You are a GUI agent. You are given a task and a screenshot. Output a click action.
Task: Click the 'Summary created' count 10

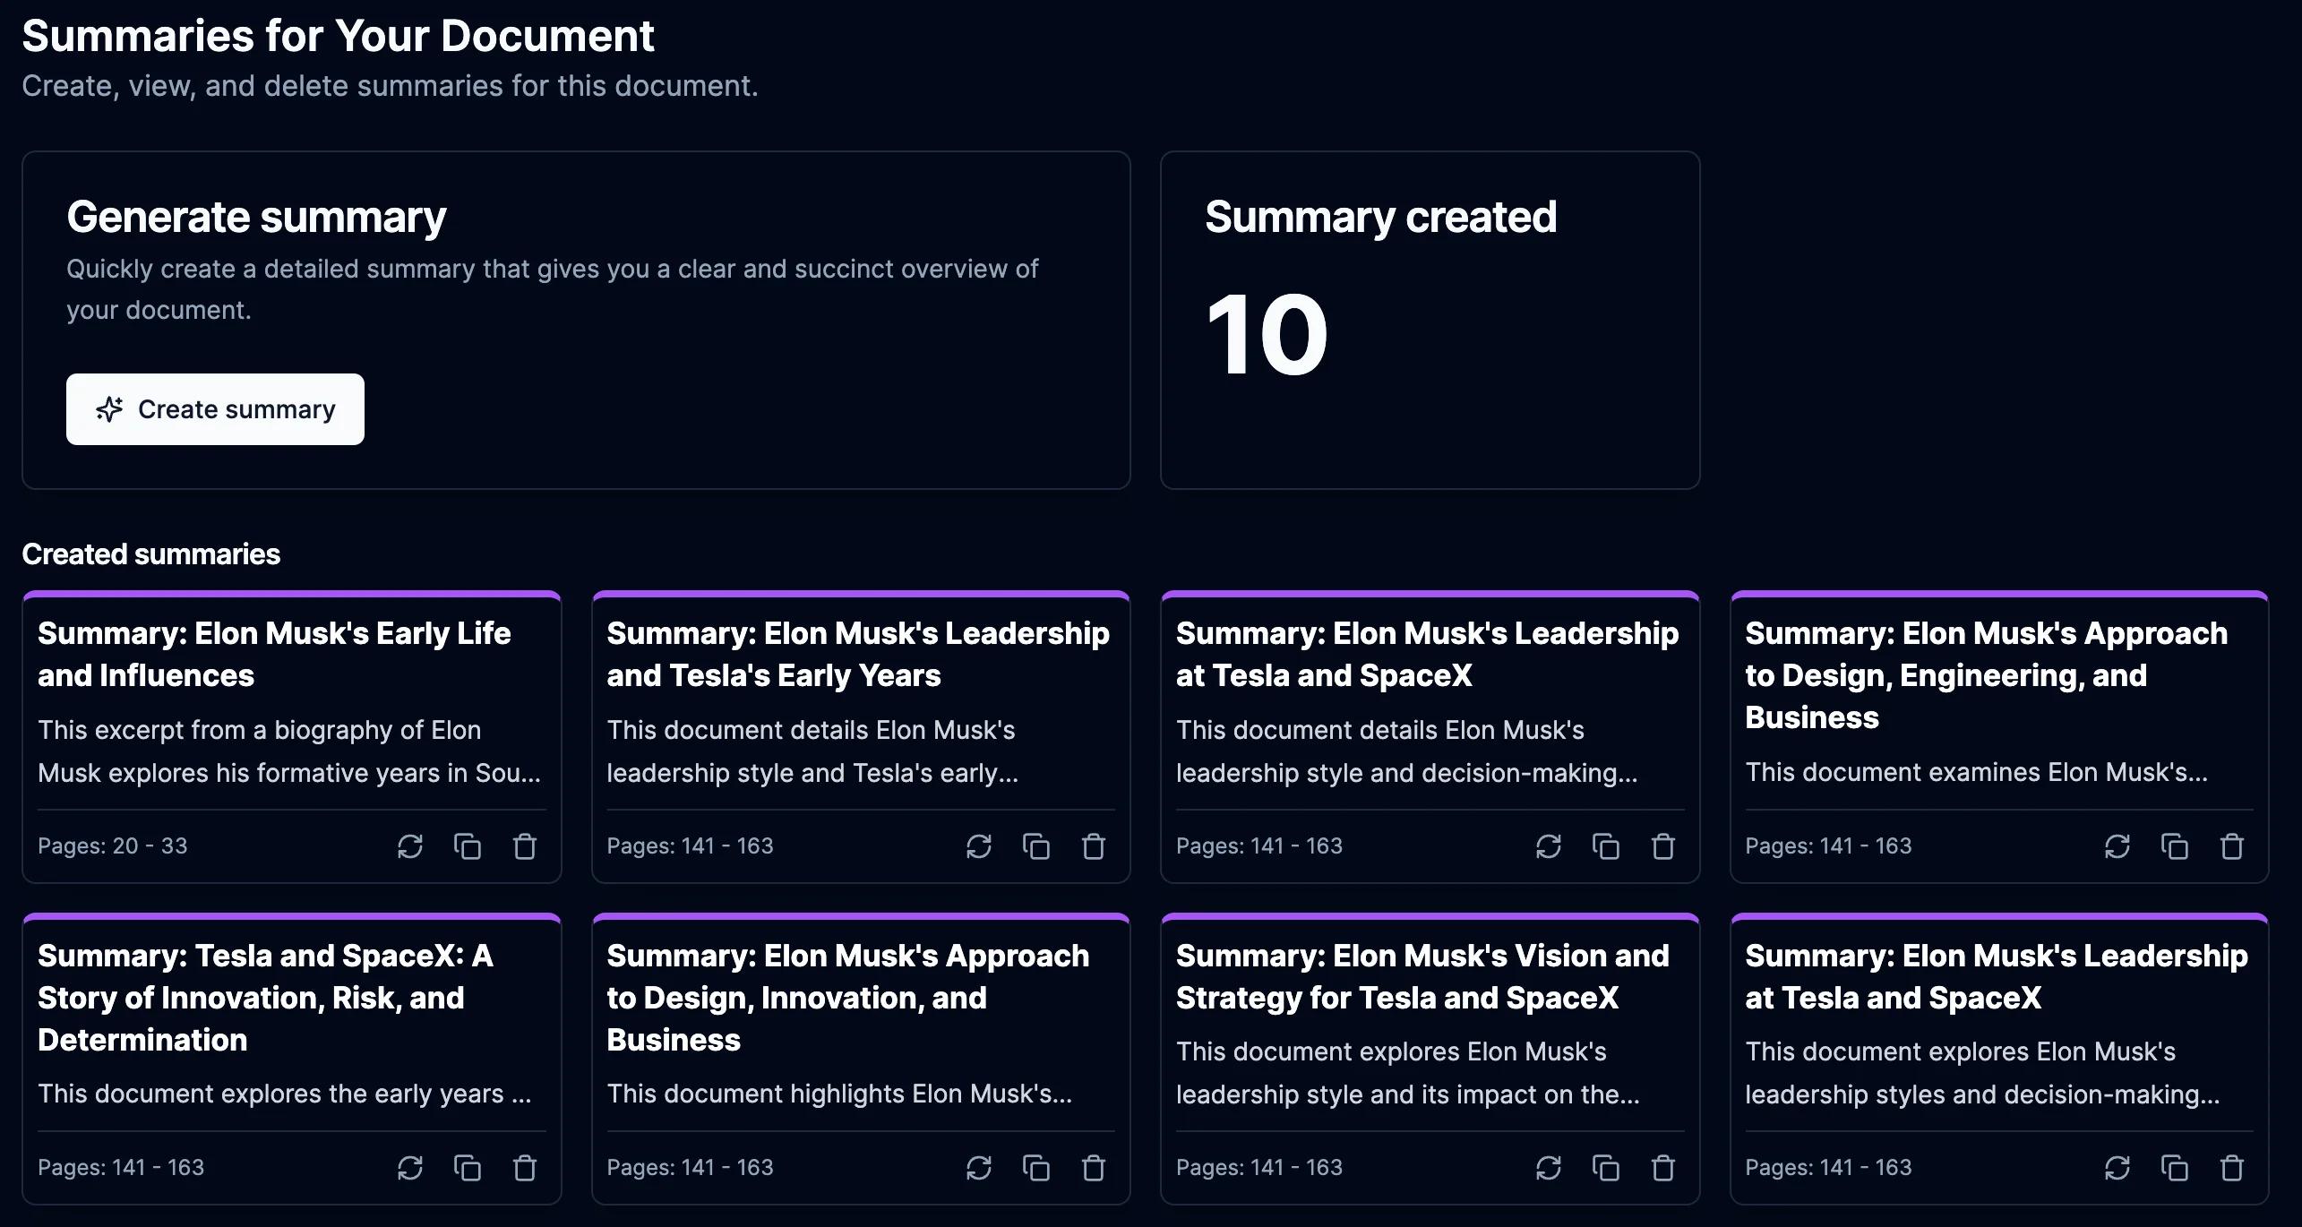[x=1267, y=335]
